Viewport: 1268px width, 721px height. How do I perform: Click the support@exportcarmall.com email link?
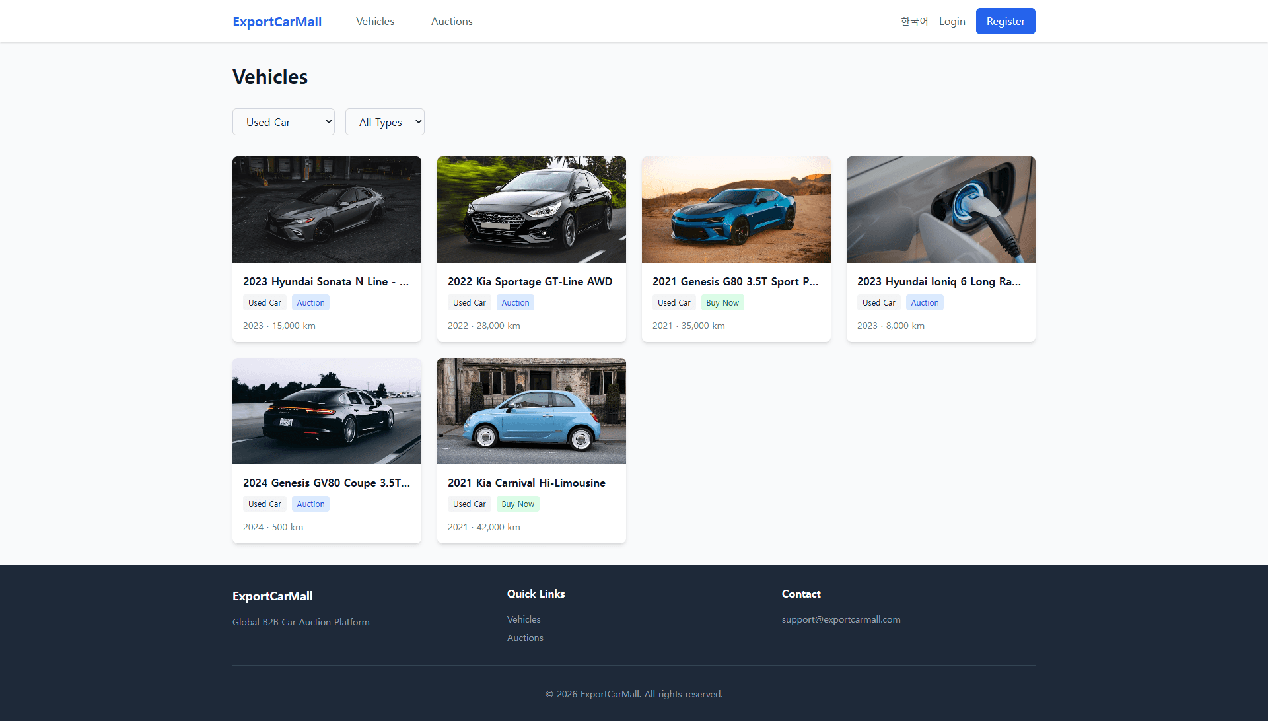coord(841,619)
